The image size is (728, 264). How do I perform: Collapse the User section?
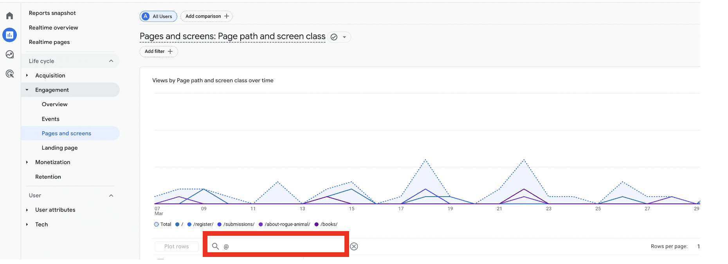[111, 195]
